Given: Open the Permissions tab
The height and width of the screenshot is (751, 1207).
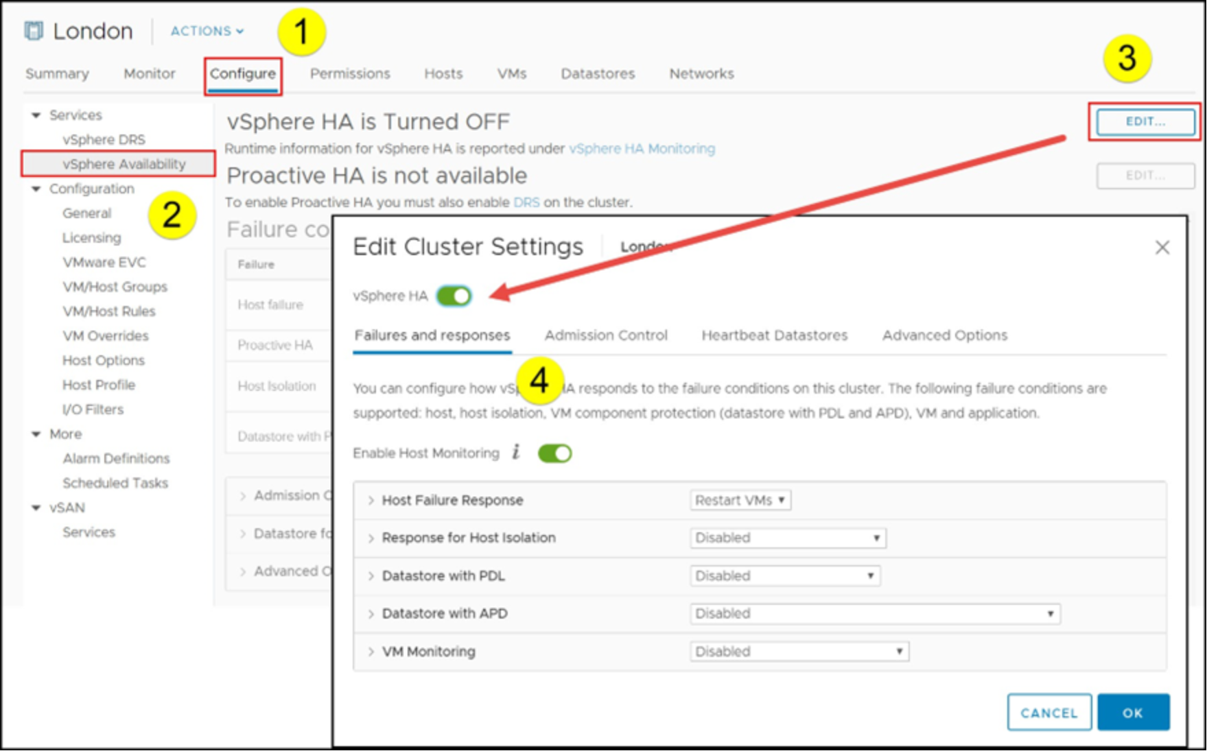Looking at the screenshot, I should coord(350,73).
